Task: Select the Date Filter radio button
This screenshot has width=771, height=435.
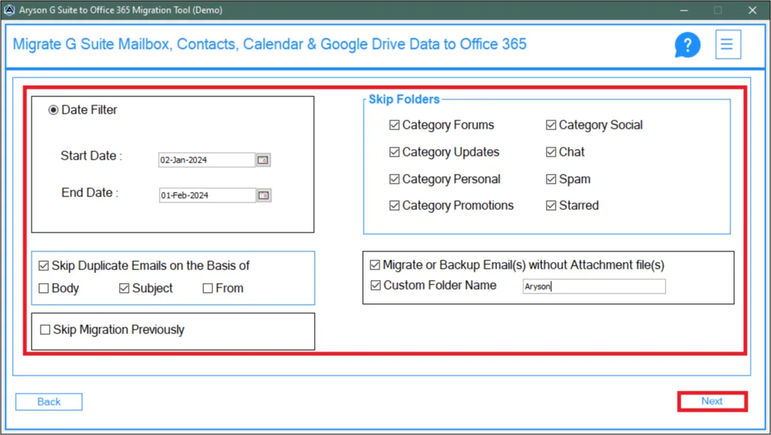Action: (53, 110)
